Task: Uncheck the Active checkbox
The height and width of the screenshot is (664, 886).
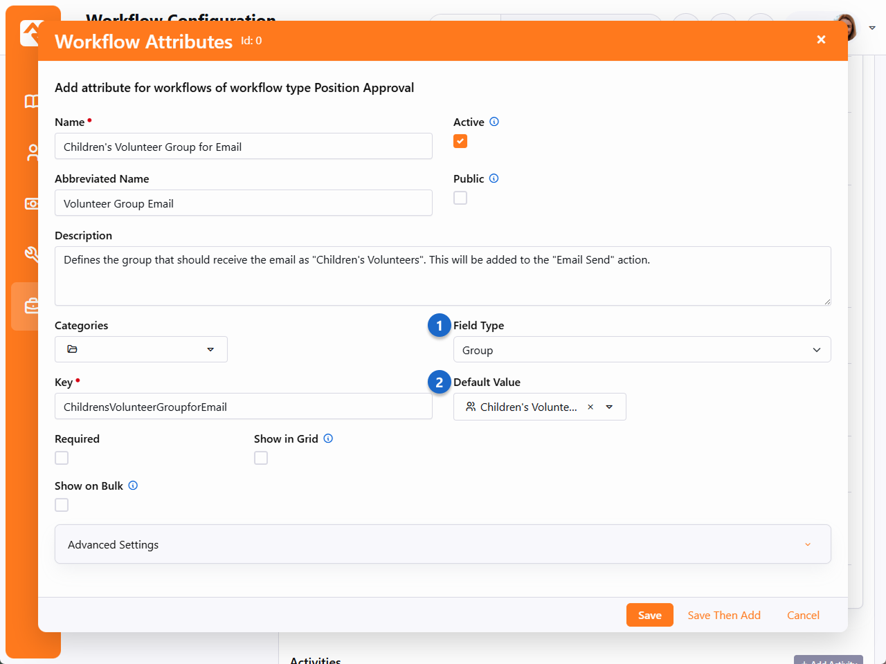Action: pos(460,141)
